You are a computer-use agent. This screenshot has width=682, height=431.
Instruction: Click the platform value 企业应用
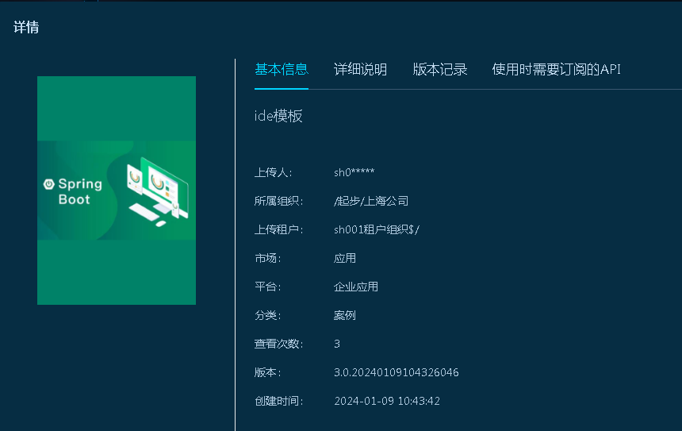pos(356,287)
